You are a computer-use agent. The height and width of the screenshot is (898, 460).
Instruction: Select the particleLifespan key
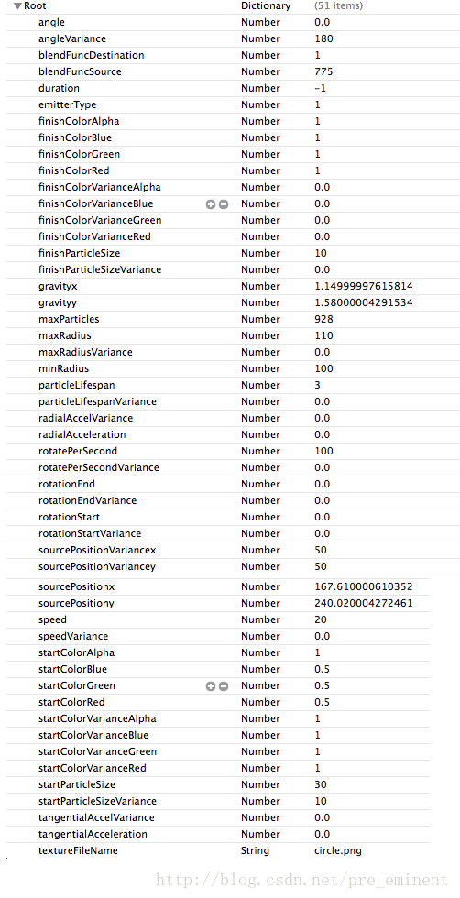click(72, 385)
